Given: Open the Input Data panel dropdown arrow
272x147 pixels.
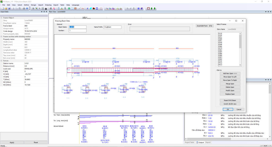Looking at the screenshot, I should (42, 12).
